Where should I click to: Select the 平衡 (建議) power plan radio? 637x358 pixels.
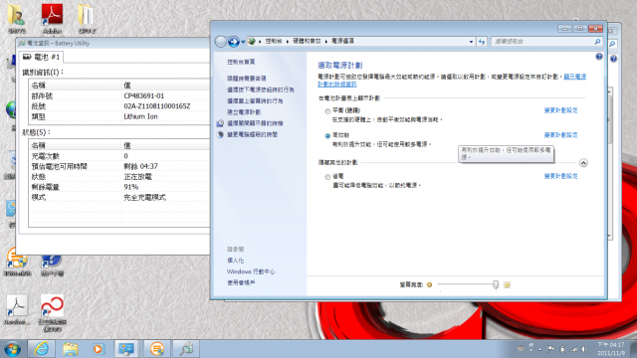[x=327, y=111]
